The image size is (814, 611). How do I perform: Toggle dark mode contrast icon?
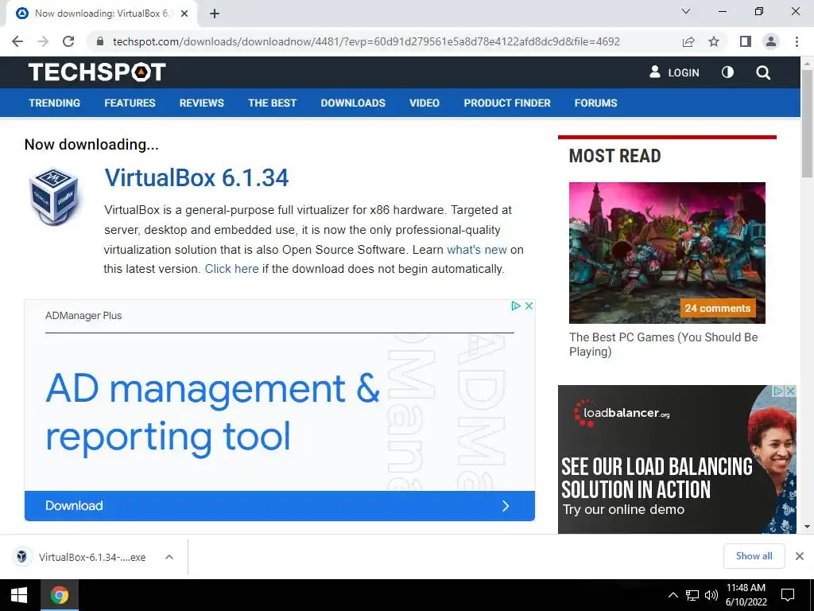728,72
